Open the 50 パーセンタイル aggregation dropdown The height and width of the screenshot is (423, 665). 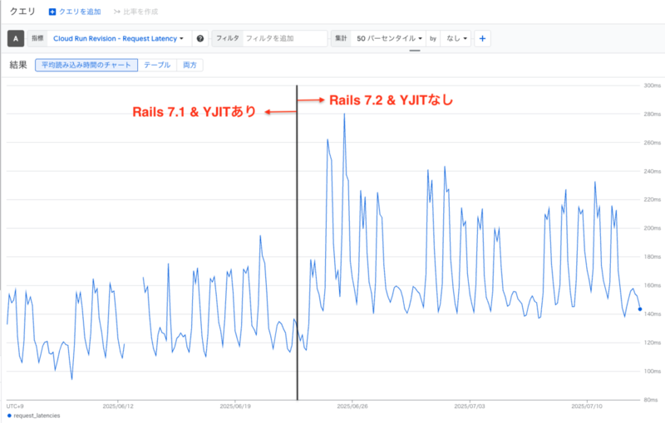click(389, 38)
